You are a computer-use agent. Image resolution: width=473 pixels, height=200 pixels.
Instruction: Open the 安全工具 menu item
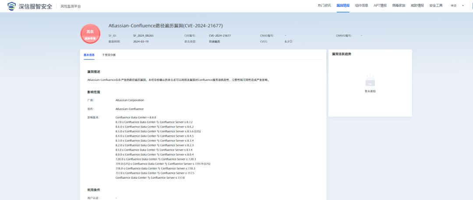(x=436, y=6)
